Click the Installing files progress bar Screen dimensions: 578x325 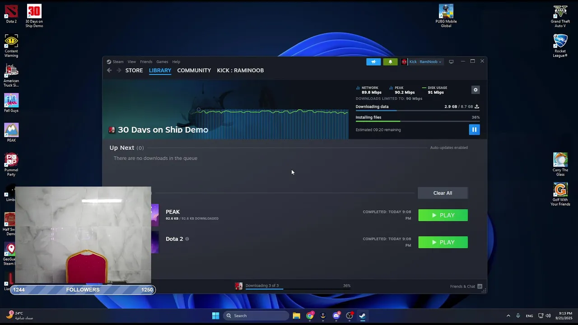(x=417, y=121)
